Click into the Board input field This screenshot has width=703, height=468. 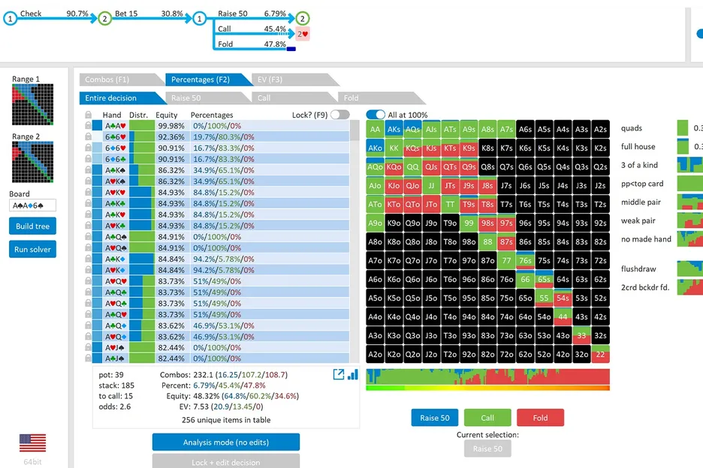coord(32,205)
